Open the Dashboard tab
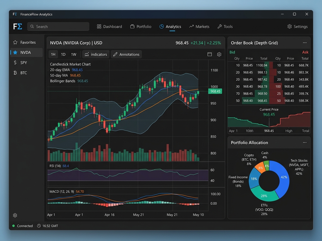Screen dimensions: 322x241 [109, 27]
